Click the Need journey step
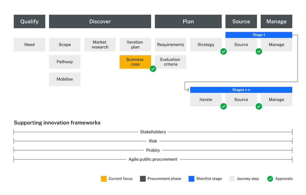The image size is (306, 195). pyautogui.click(x=29, y=44)
